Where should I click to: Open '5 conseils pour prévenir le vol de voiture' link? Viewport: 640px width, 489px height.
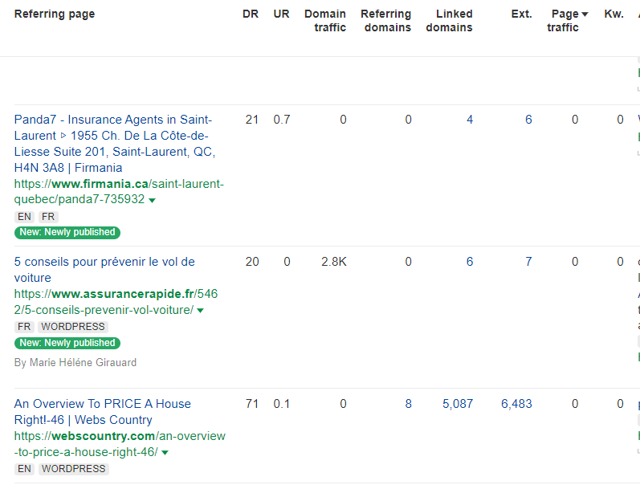click(x=104, y=270)
